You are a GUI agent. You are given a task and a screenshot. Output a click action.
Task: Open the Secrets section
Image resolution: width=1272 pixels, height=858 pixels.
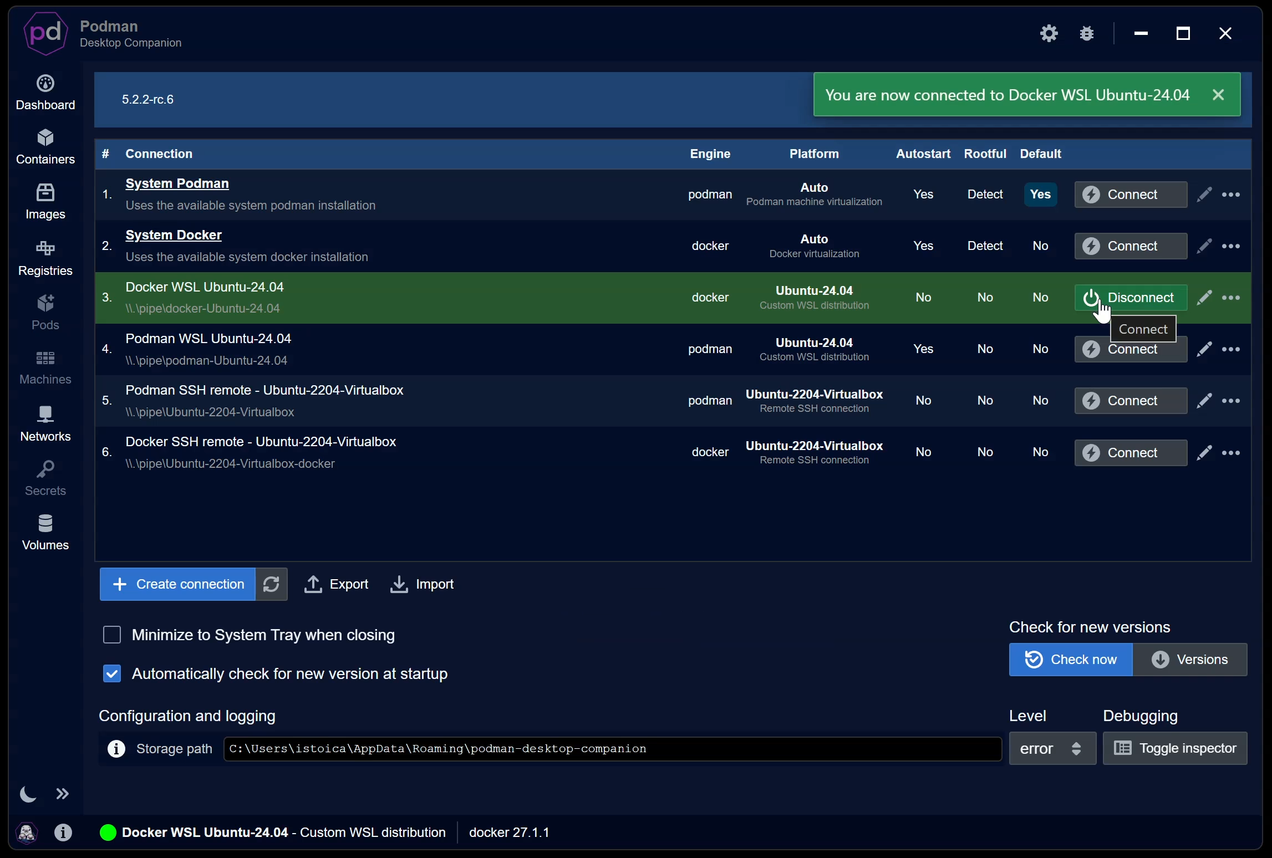click(45, 478)
